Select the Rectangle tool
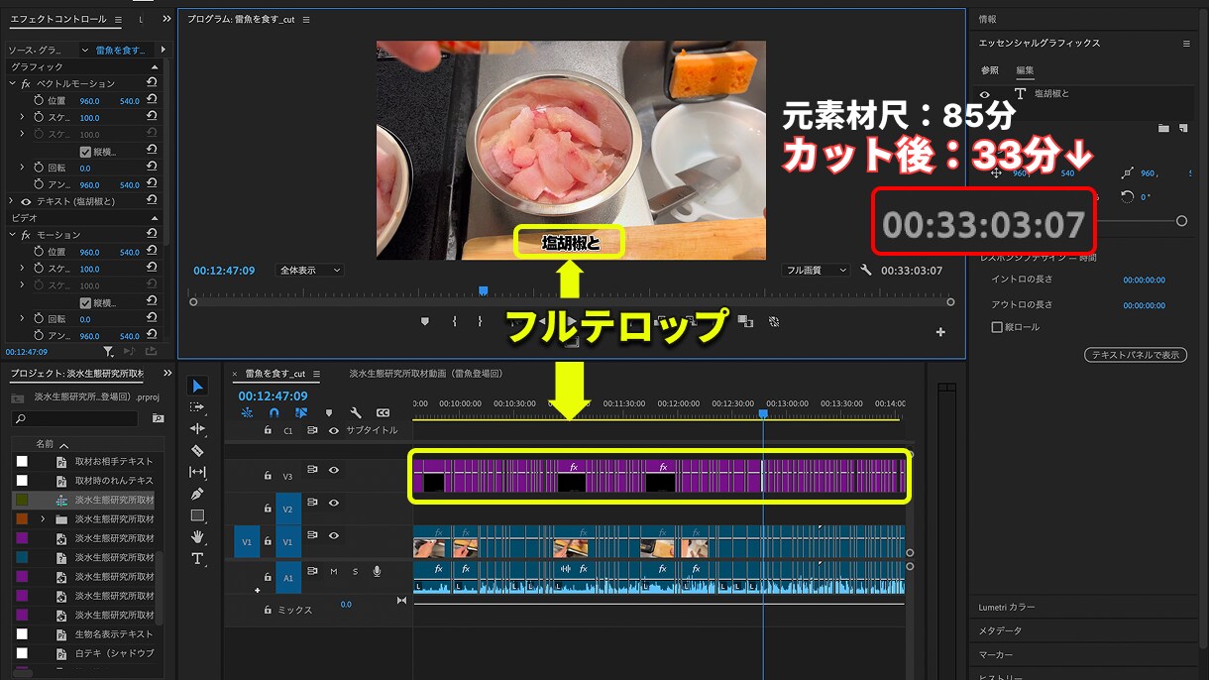This screenshot has height=680, width=1209. 197,515
